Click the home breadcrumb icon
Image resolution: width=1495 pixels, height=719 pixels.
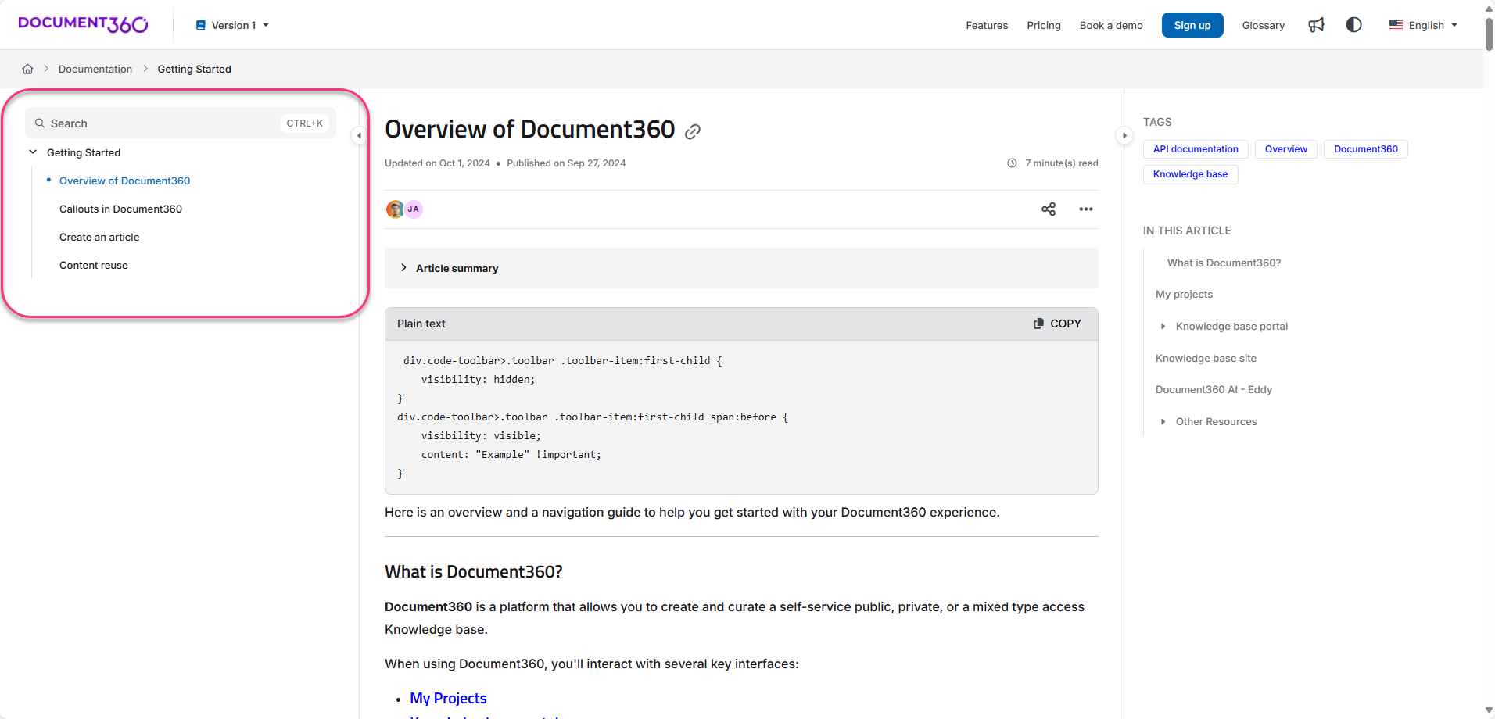27,69
